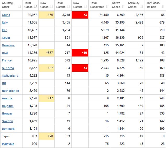Open the Germany country link
Image resolution: width=166 pixels, height=148 pixels.
coord(8,45)
